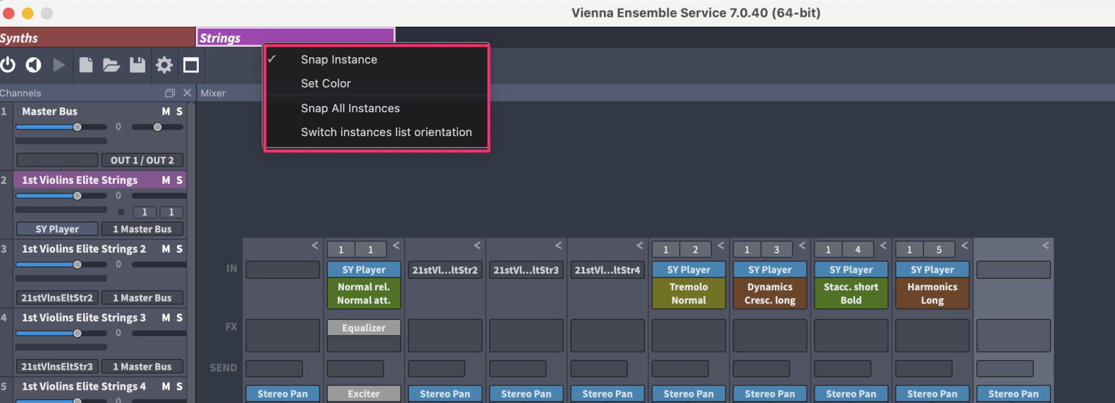Collapse the 21stVl...ltStr3 mixer strip using its arrow
Image resolution: width=1115 pixels, height=403 pixels.
click(558, 245)
